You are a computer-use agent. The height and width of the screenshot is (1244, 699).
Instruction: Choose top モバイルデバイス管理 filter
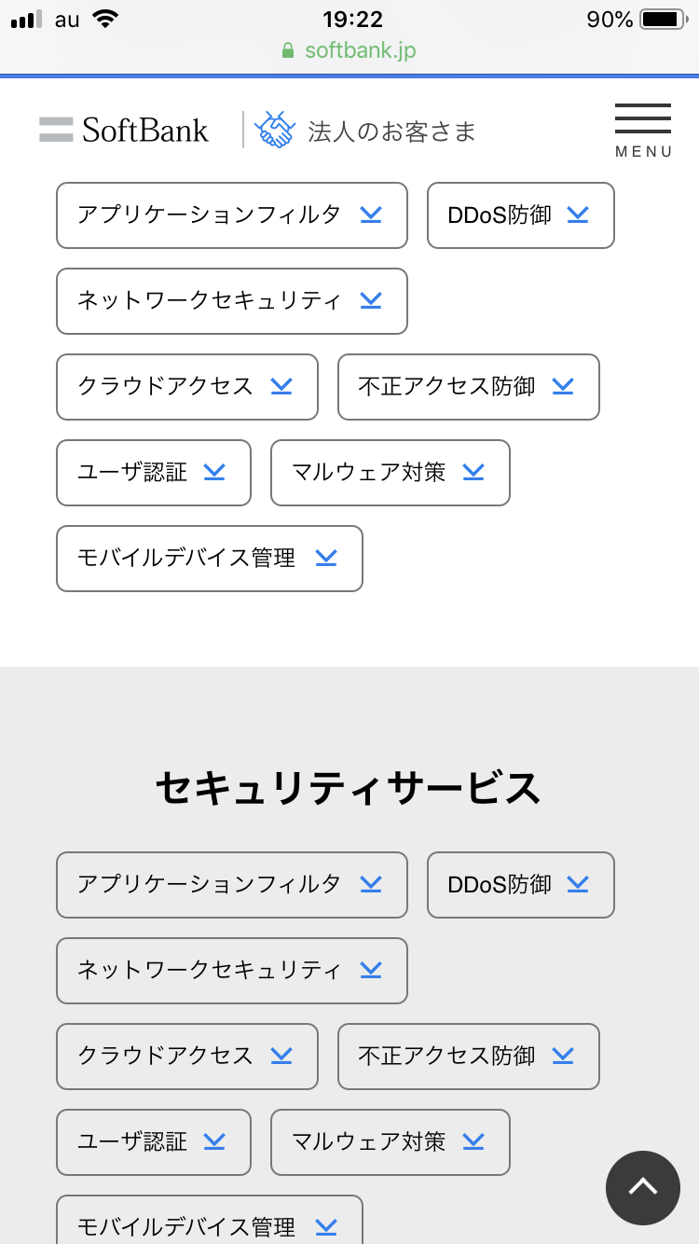click(x=209, y=559)
